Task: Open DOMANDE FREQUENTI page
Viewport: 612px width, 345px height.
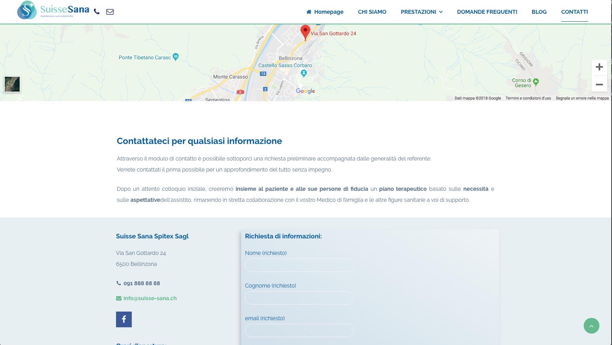Action: tap(487, 12)
